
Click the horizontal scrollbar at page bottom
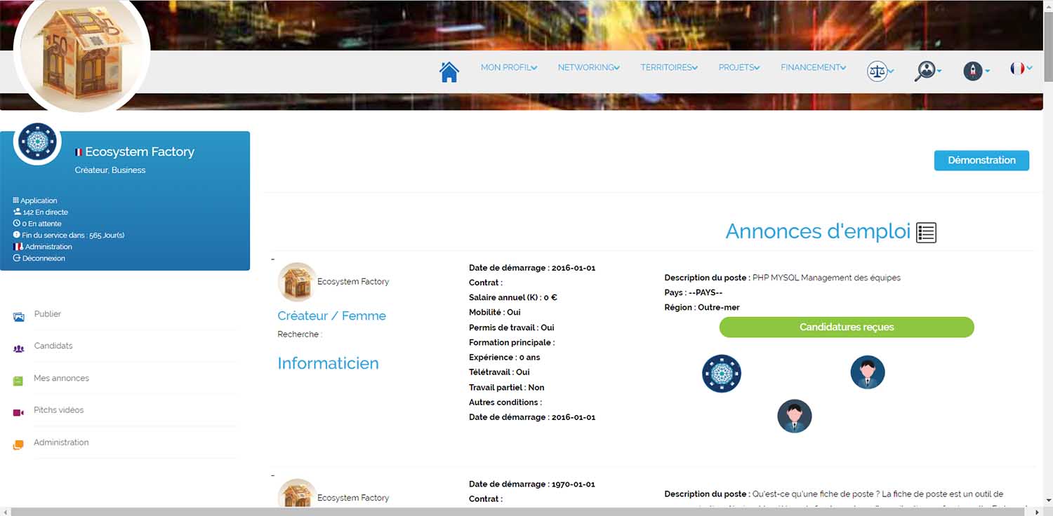(x=518, y=512)
